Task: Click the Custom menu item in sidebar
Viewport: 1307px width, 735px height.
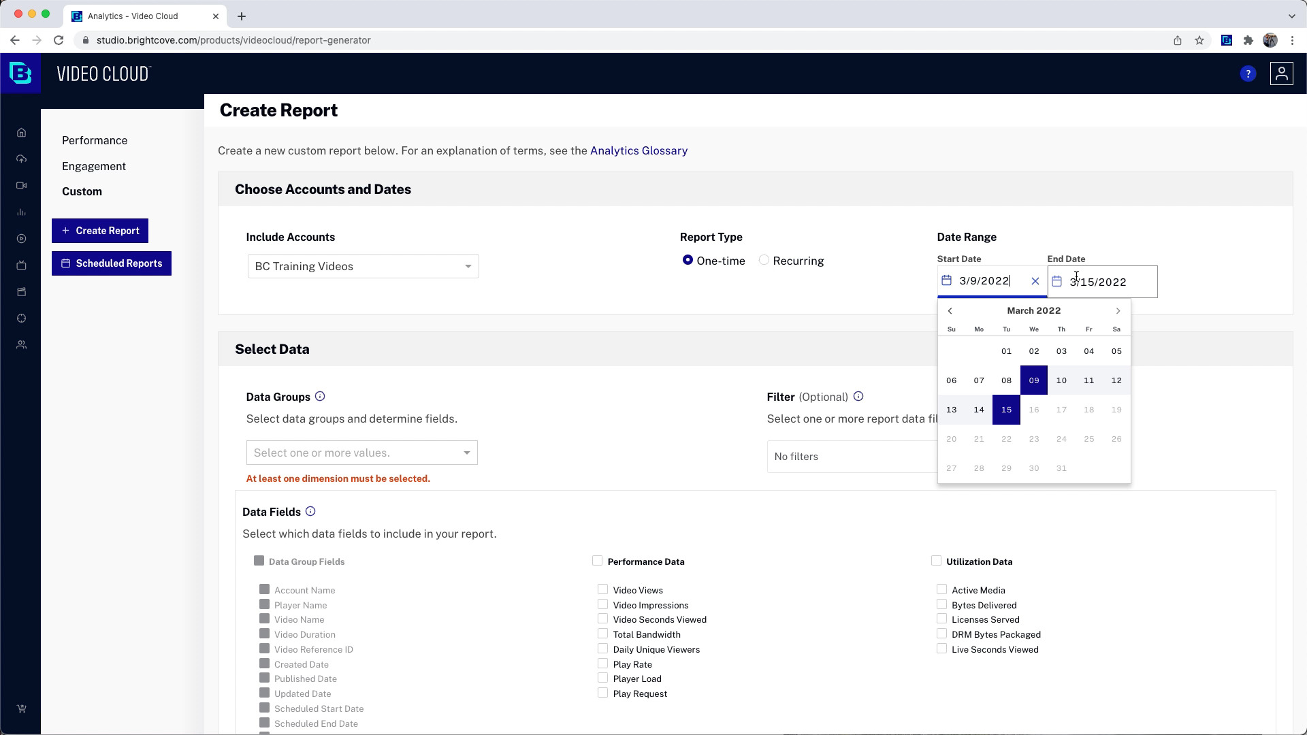Action: point(82,191)
